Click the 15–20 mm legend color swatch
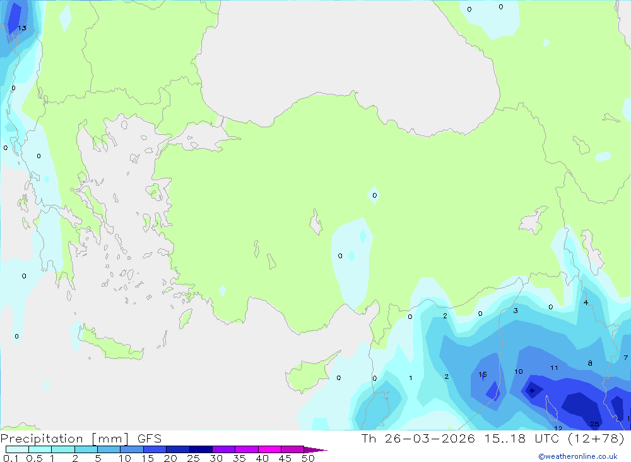Image resolution: width=631 pixels, height=462 pixels. point(155,449)
